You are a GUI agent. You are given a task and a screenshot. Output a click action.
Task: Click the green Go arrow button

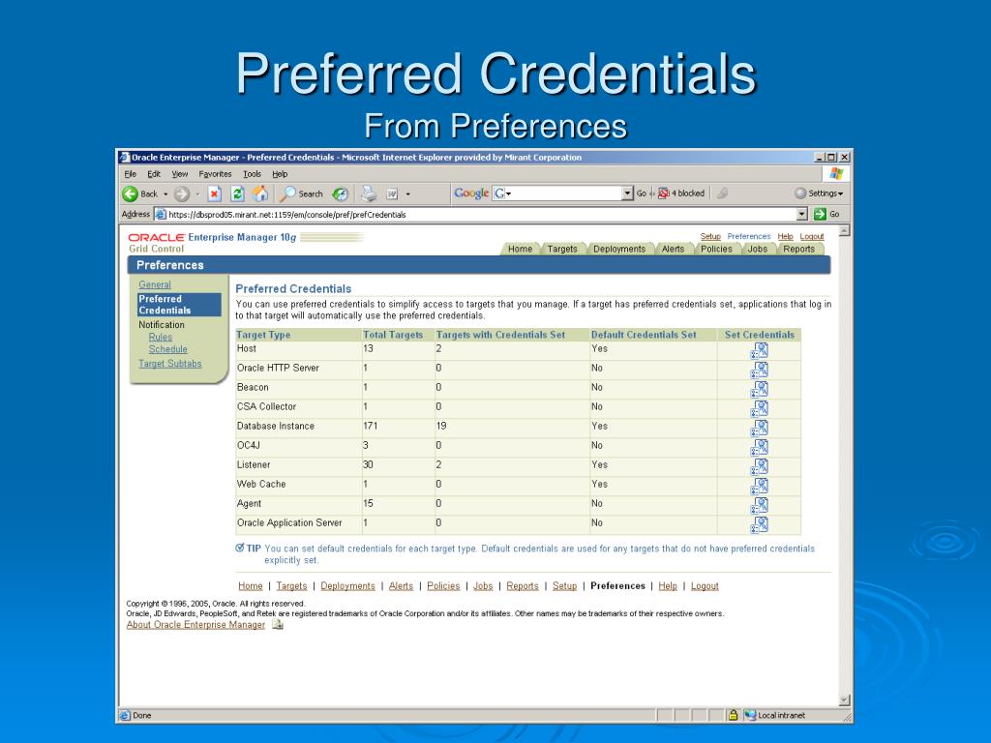pyautogui.click(x=821, y=214)
